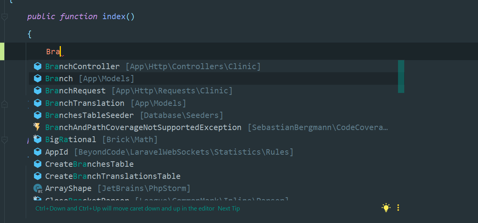
Task: Open completion popup options menu
Action: (398, 208)
